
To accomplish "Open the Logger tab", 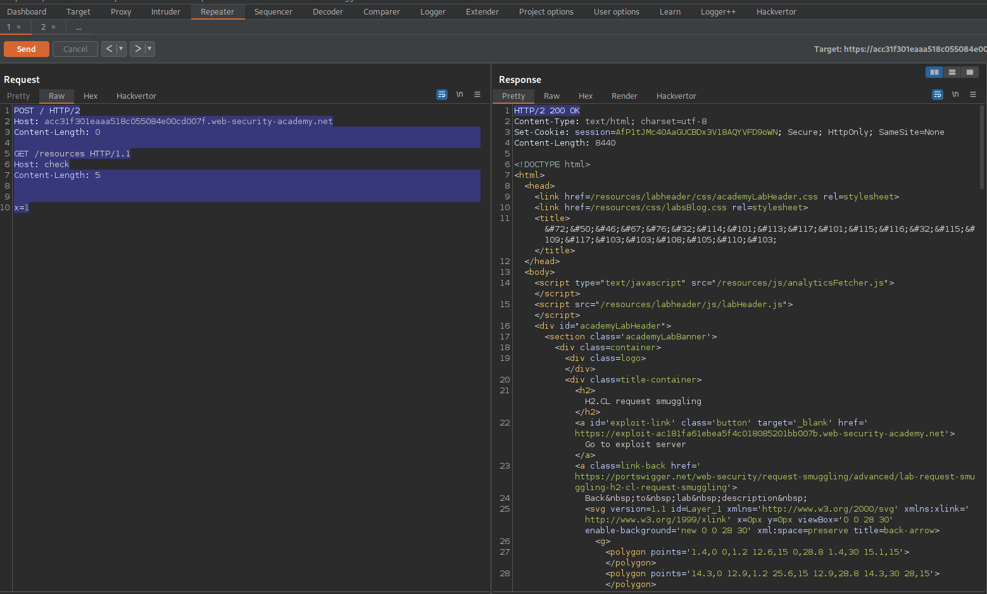I will tap(433, 11).
